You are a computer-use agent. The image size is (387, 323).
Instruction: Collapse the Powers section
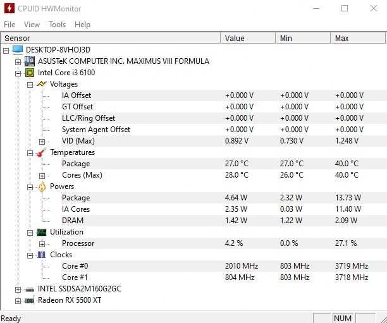30,187
